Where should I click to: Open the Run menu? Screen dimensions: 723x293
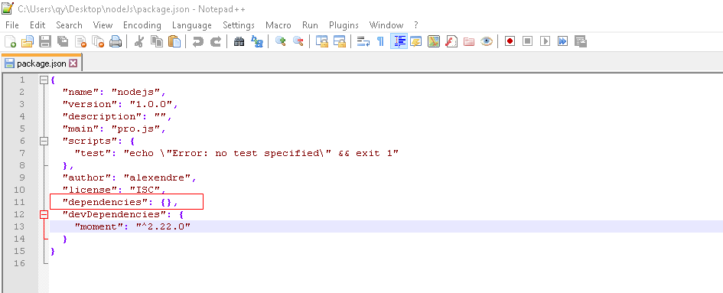[x=310, y=25]
